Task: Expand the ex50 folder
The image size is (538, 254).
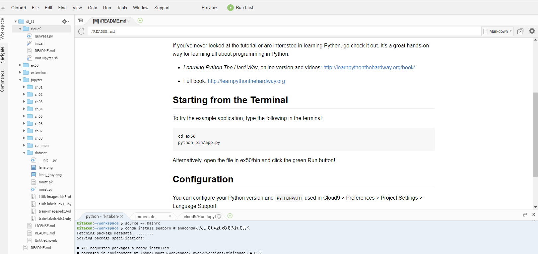Action: [20, 65]
